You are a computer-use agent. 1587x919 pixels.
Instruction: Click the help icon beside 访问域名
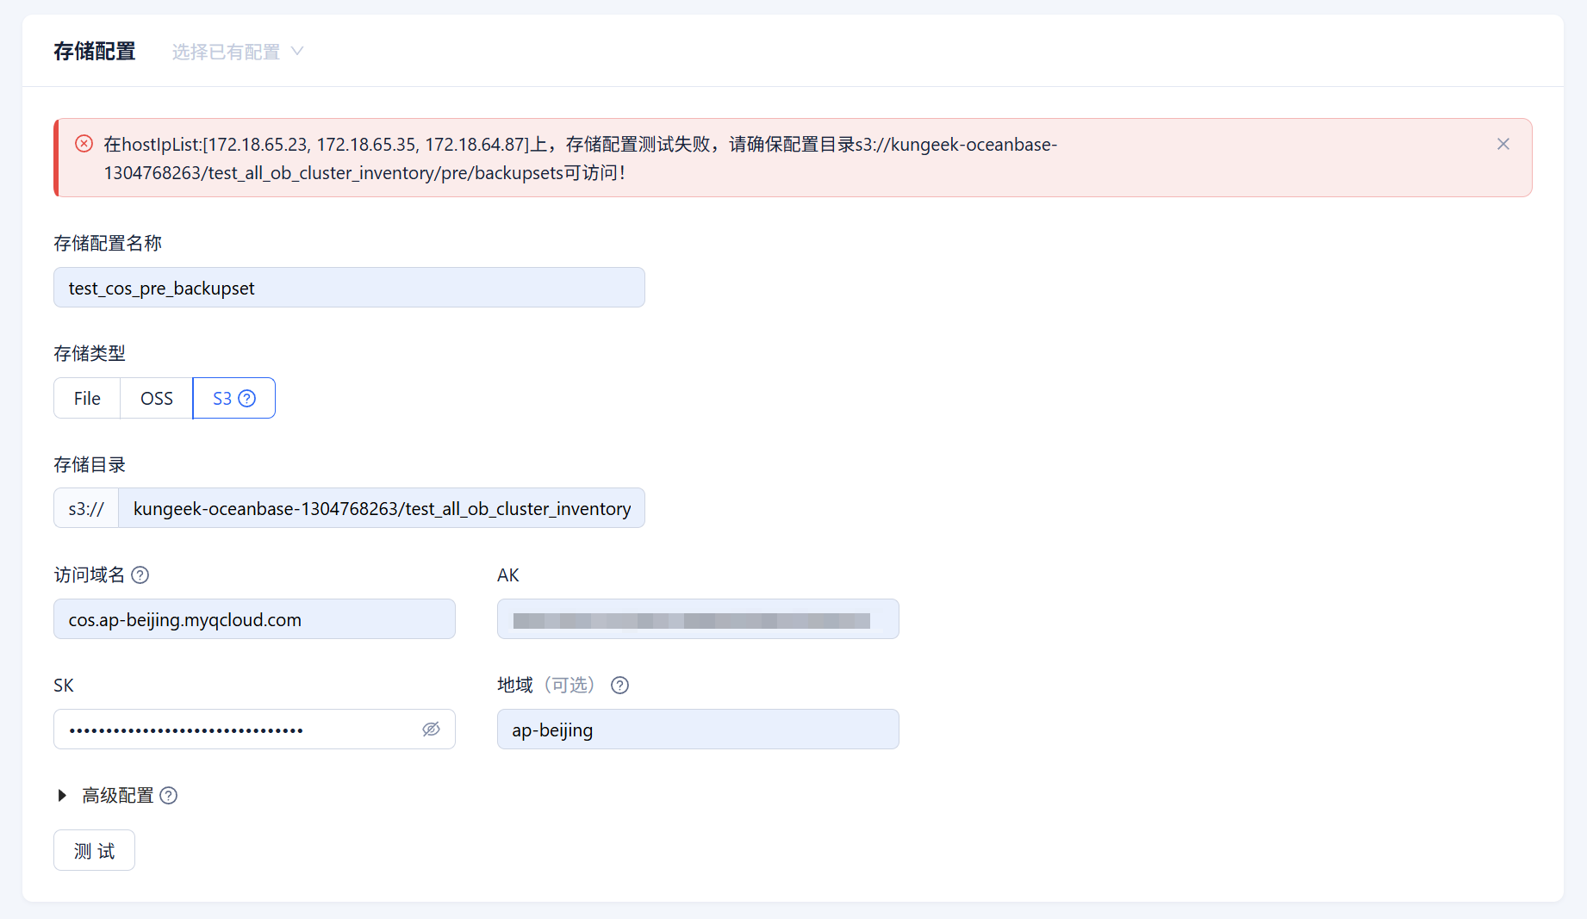(x=140, y=575)
